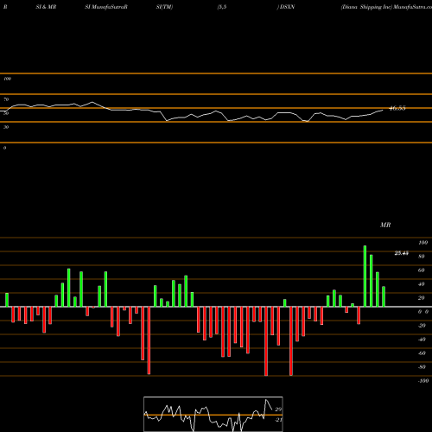Viewport: 432px width, 432px height.
Task: Click the MR axis label 40
Action: point(422,284)
